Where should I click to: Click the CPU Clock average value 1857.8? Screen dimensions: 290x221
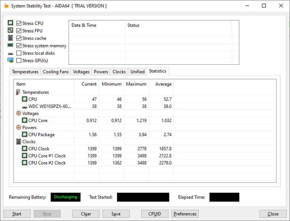click(165, 149)
